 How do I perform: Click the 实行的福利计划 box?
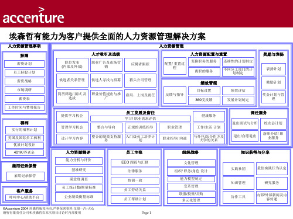(25, 130)
